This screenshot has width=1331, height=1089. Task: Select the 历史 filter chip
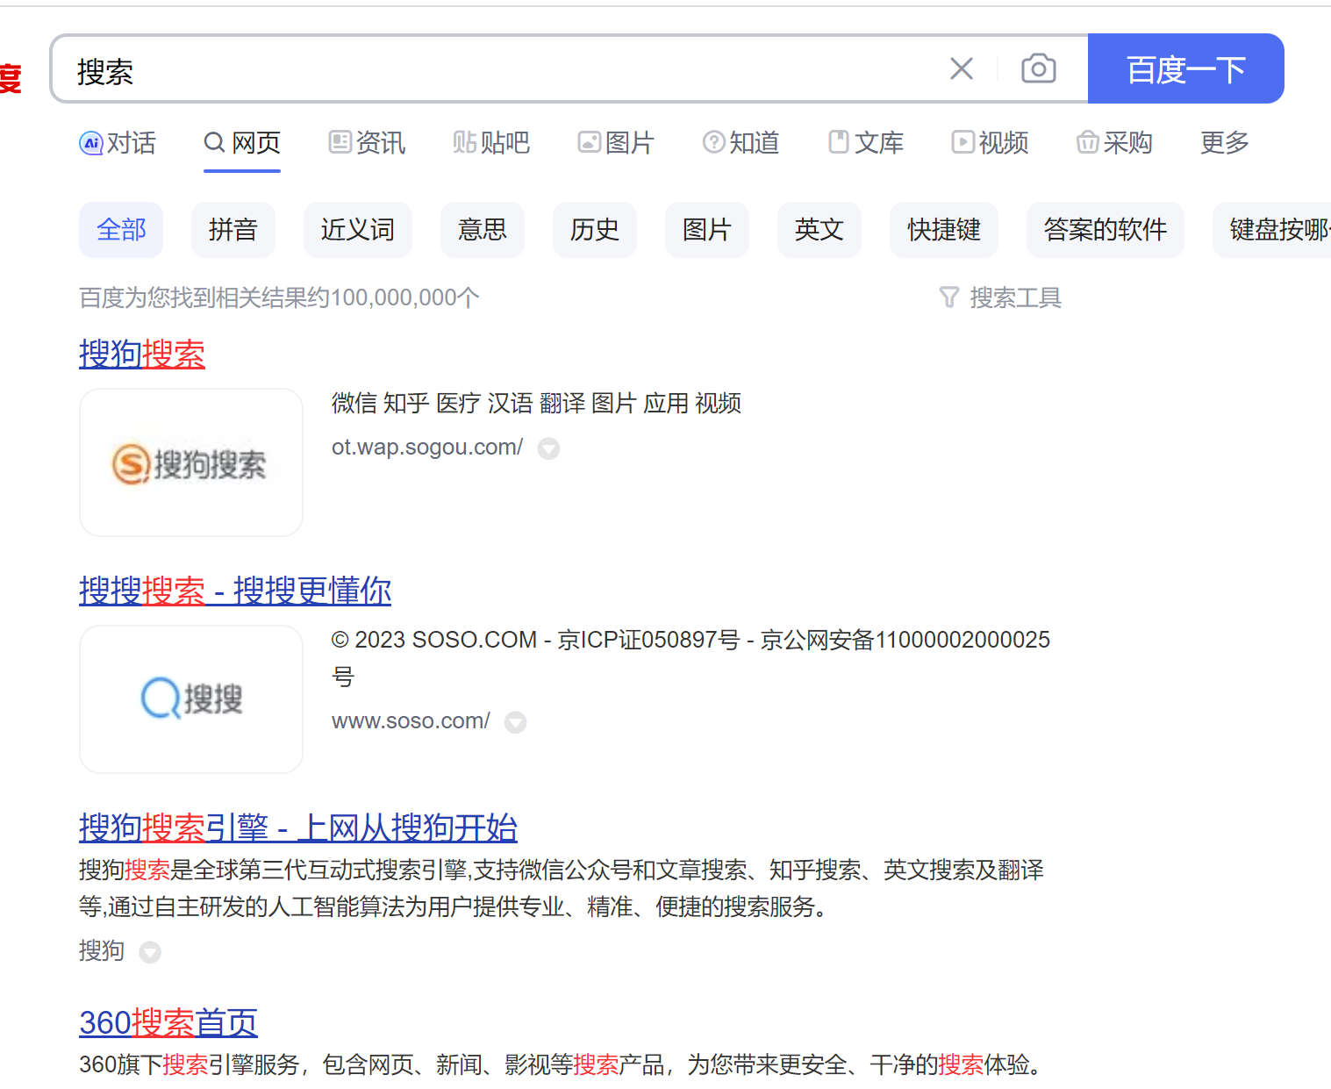595,230
